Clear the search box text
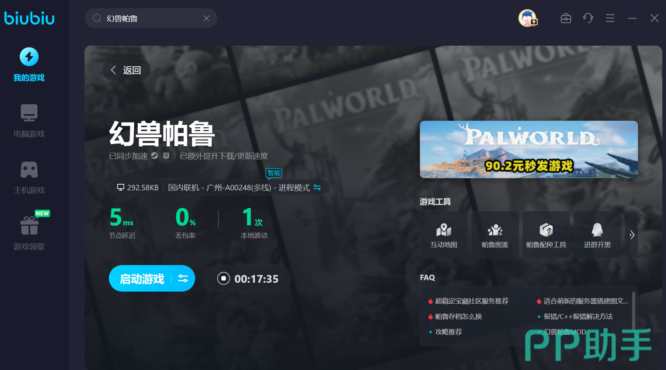Screen dimensions: 666x370 tap(206, 18)
